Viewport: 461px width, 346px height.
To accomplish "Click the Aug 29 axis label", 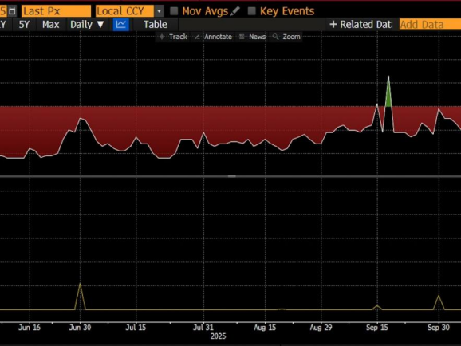I will click(321, 328).
